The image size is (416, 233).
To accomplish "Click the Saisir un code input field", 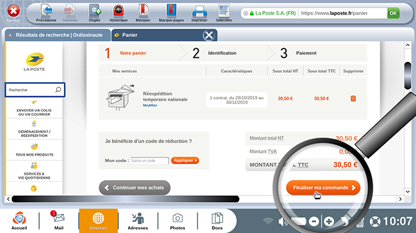I will [x=149, y=161].
